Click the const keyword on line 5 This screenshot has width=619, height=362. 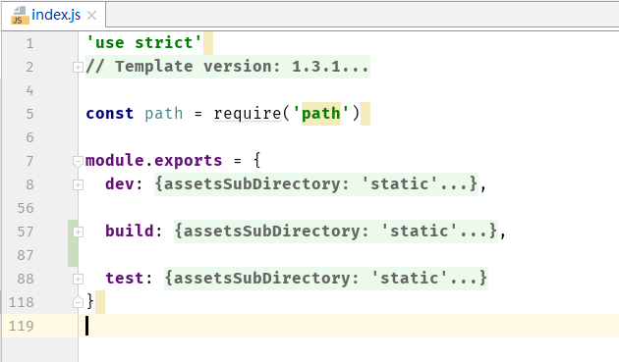[110, 114]
